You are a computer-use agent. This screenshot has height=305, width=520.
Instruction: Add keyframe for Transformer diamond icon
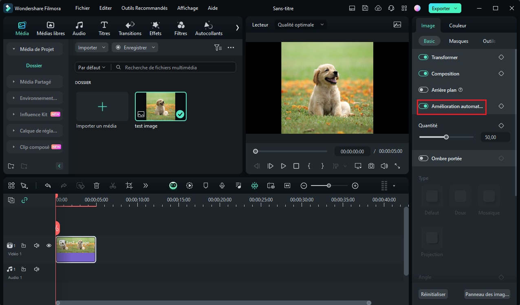point(501,57)
